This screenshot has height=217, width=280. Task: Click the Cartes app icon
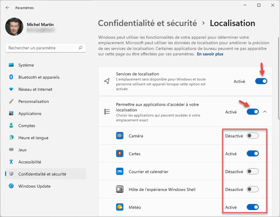(x=120, y=153)
